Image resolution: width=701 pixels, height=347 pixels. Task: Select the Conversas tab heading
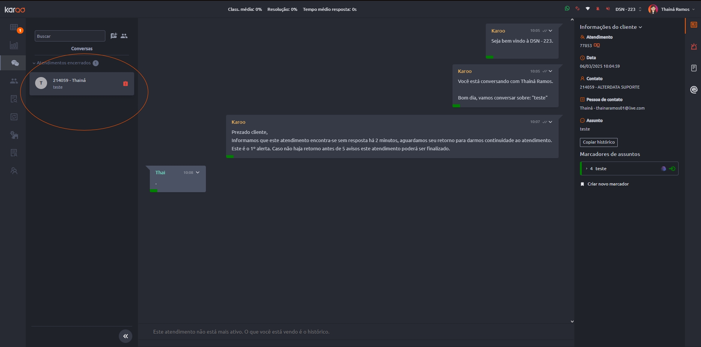[x=82, y=49]
